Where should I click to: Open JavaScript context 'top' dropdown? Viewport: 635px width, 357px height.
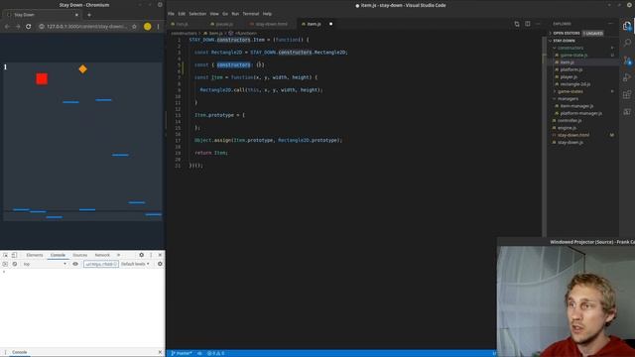tap(45, 264)
